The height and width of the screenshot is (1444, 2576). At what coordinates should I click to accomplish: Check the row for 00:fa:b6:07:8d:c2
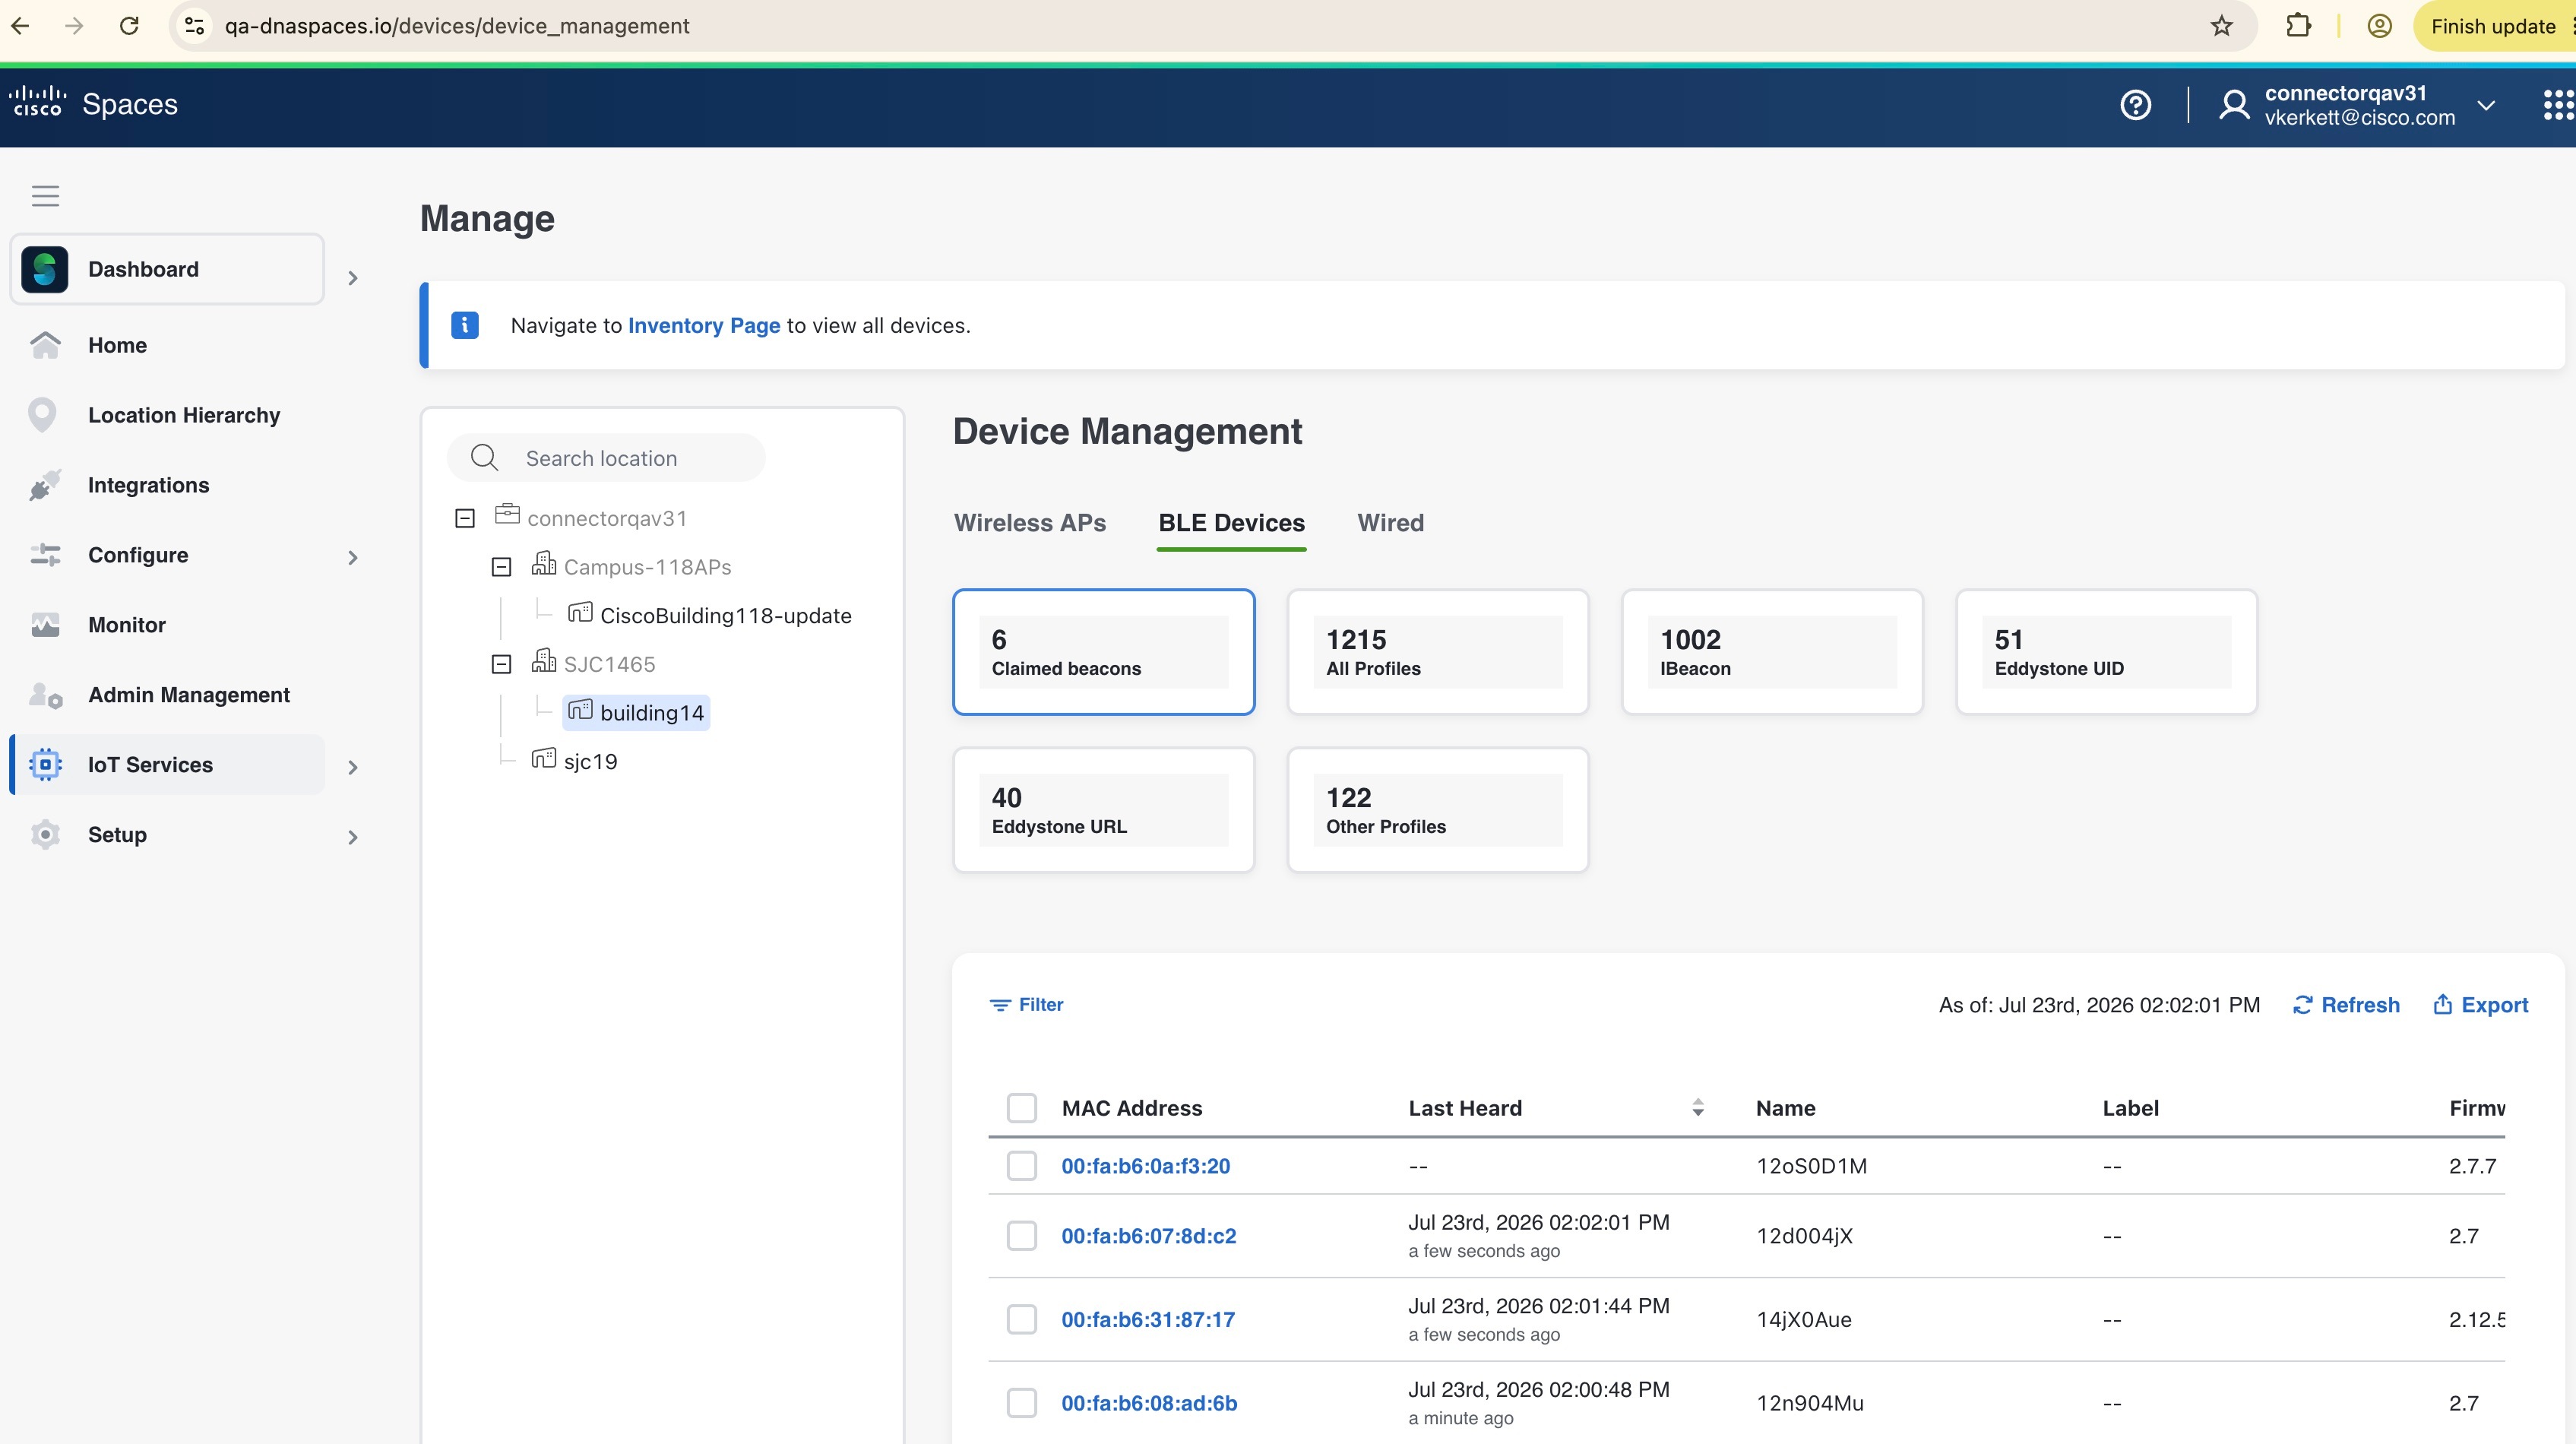pos(1021,1236)
